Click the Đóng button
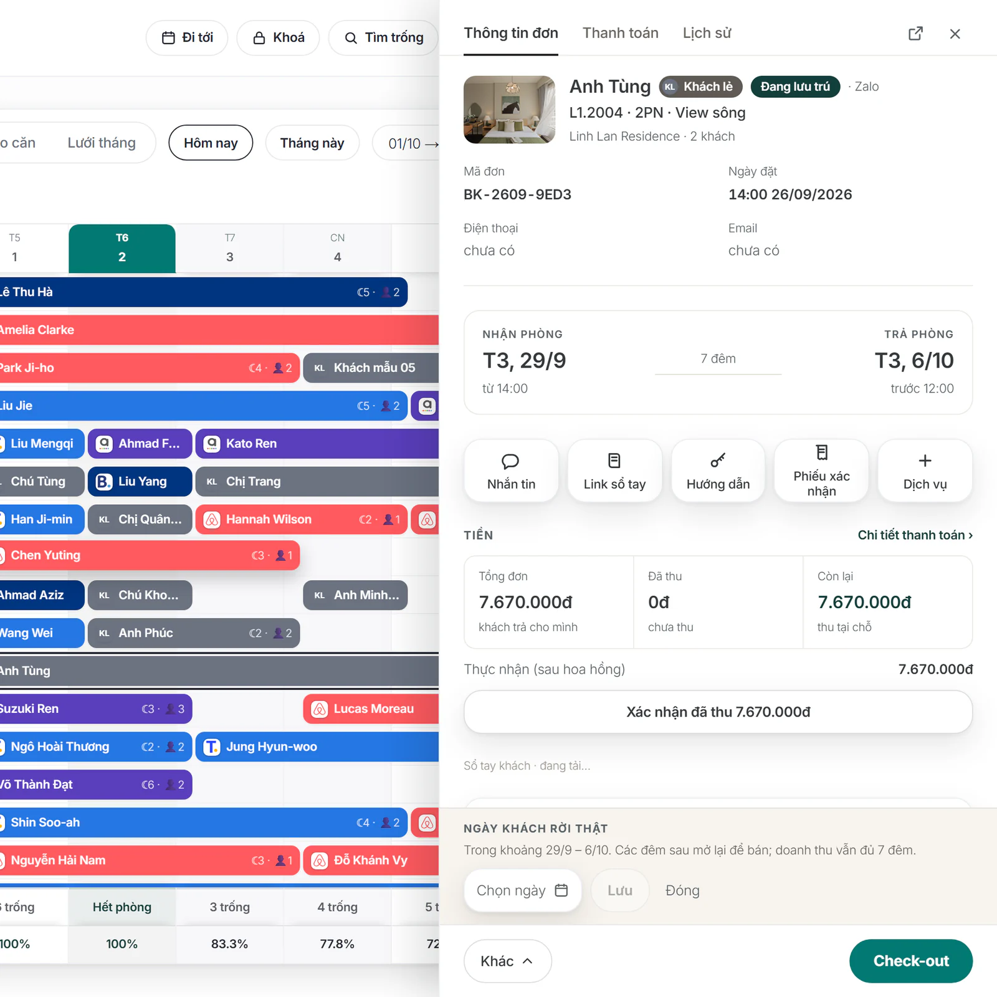This screenshot has width=997, height=997. tap(682, 890)
